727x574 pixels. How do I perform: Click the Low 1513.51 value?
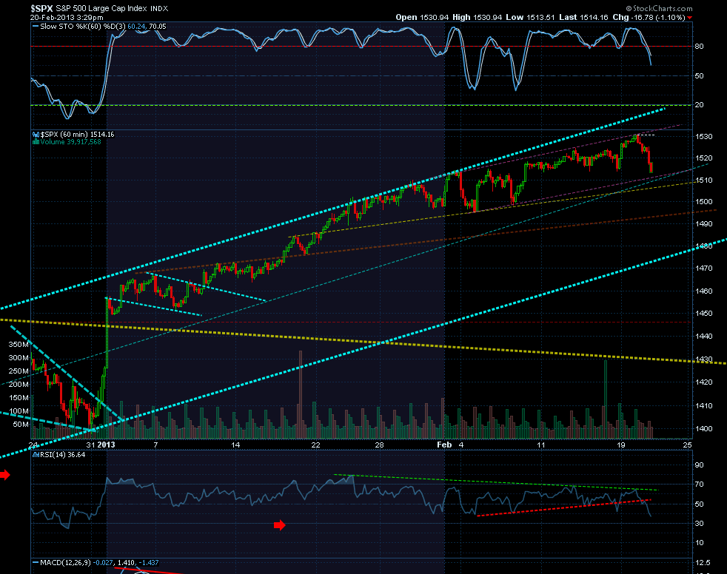(x=530, y=17)
